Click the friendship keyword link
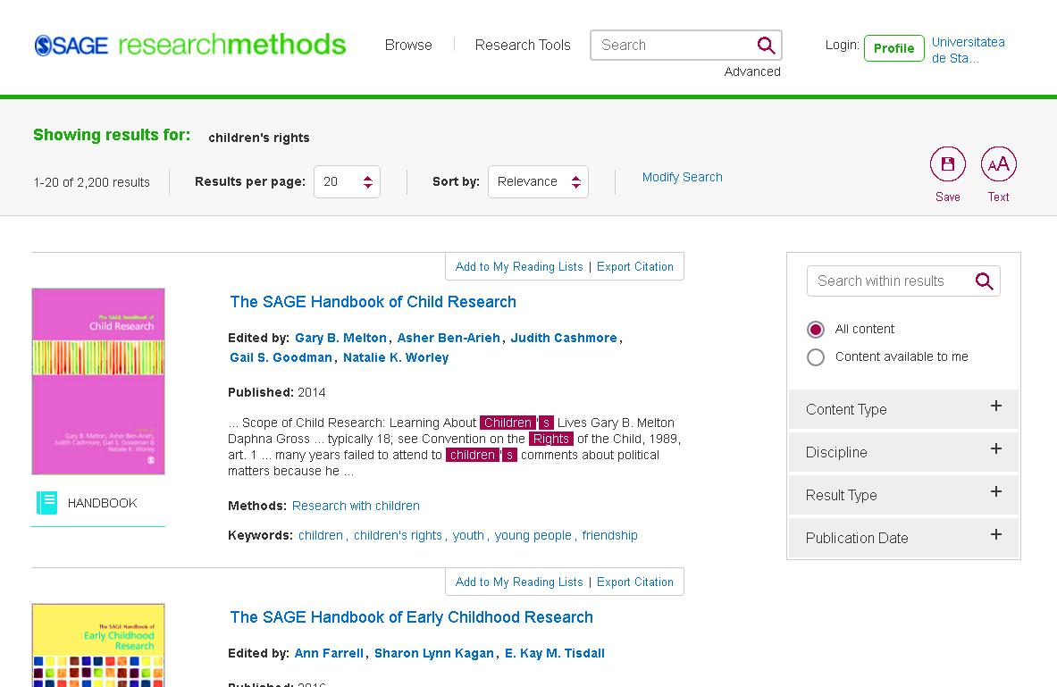Image resolution: width=1057 pixels, height=687 pixels. 609,535
